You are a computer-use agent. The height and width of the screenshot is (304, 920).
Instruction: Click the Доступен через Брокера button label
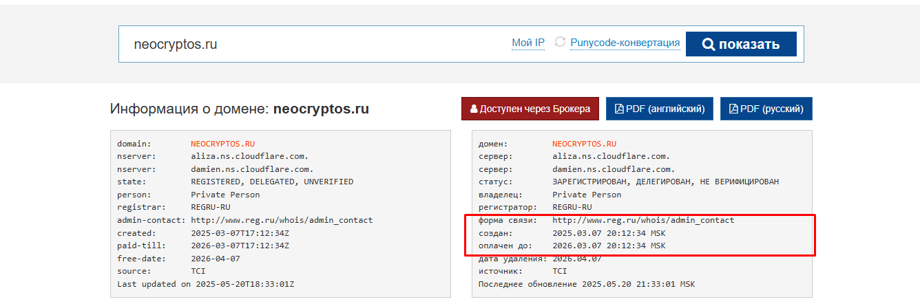click(x=534, y=109)
